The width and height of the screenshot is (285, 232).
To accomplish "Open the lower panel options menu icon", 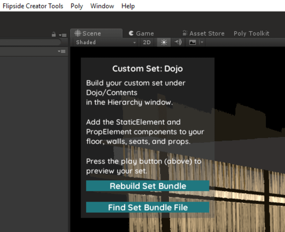I will (62, 51).
